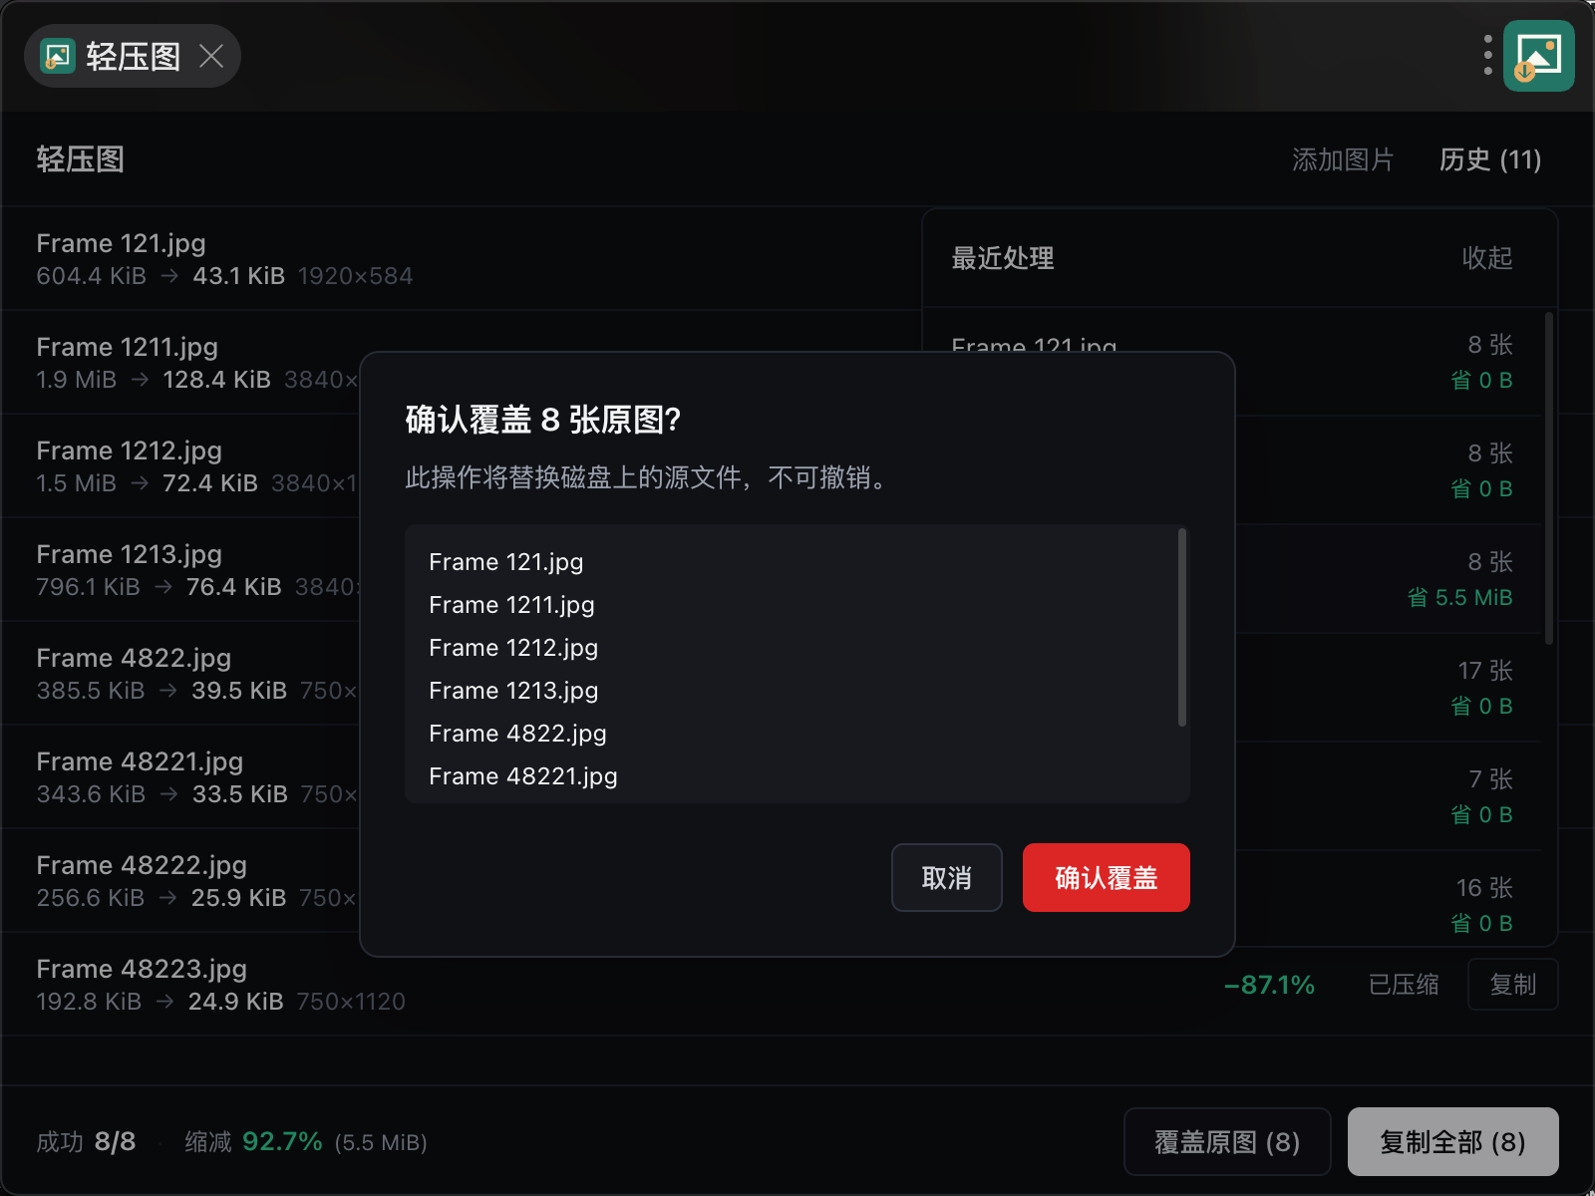Image resolution: width=1595 pixels, height=1196 pixels.
Task: Select Frame 1213.jpg in the dialog list
Action: tap(513, 691)
